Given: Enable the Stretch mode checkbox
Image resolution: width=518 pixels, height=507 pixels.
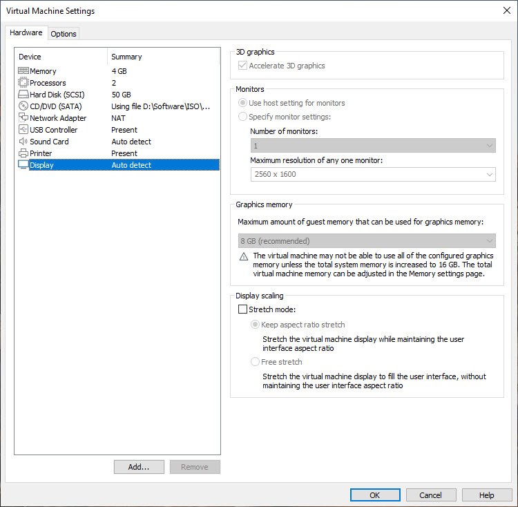Looking at the screenshot, I should pyautogui.click(x=242, y=309).
